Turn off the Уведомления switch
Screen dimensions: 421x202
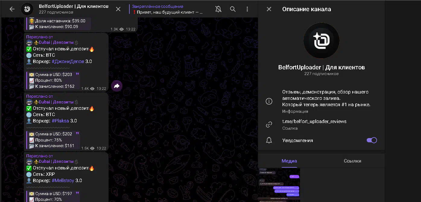(x=372, y=140)
